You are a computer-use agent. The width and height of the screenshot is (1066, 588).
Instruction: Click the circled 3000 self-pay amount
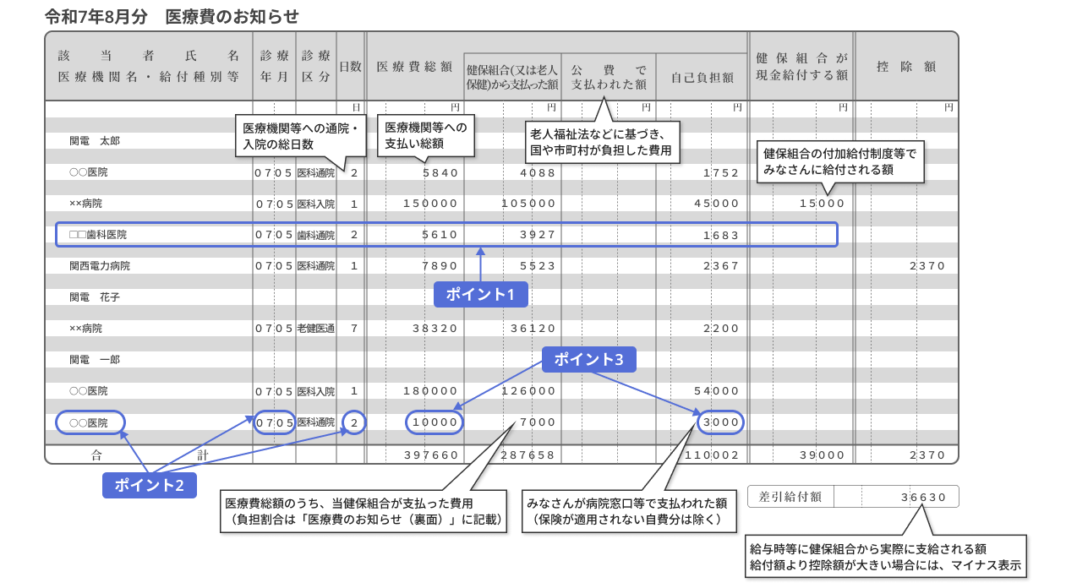tap(720, 422)
